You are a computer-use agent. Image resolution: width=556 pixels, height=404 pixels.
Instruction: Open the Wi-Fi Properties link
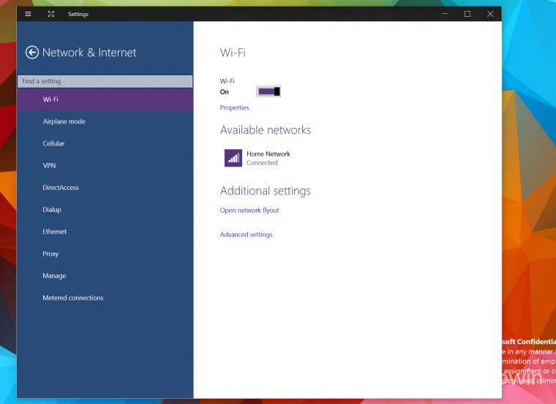pyautogui.click(x=234, y=108)
